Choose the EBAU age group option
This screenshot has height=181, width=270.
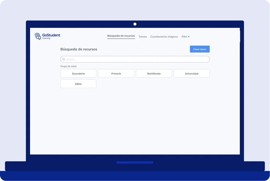78,84
